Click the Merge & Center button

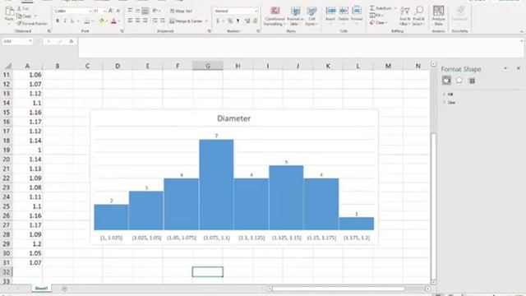(x=187, y=21)
